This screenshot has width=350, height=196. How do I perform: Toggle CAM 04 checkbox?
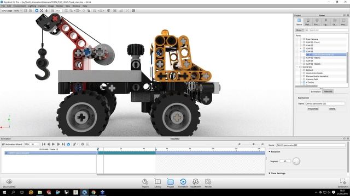(304, 60)
